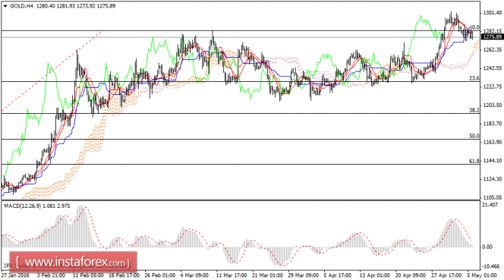The height and width of the screenshot is (280, 504).
Task: Click the 21.407 MACD scale value
Action: pyautogui.click(x=490, y=204)
